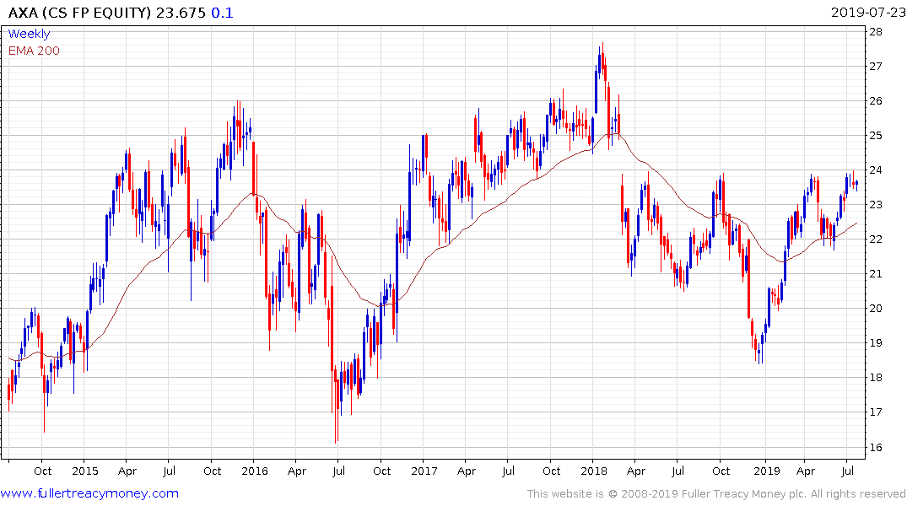The width and height of the screenshot is (907, 506).
Task: Click the latest candle at the chart's right edge
Action: (x=856, y=184)
